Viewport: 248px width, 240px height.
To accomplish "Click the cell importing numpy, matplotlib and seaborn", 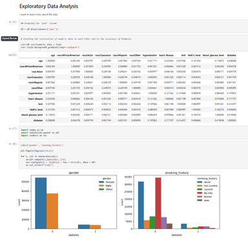I will pos(134,133).
